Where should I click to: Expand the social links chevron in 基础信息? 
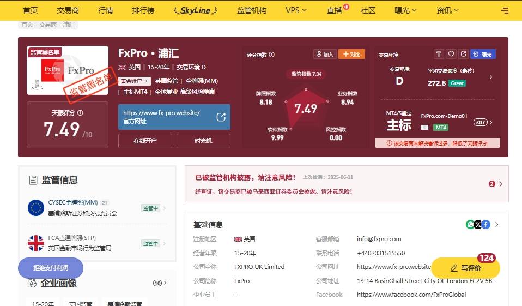[497, 225]
